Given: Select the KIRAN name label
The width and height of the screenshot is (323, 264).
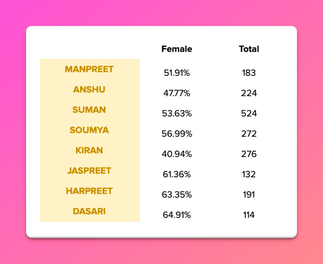Looking at the screenshot, I should pos(89,150).
